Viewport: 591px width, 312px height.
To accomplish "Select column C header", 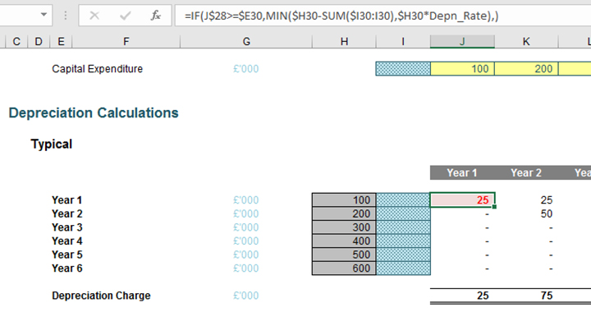I will (16, 41).
